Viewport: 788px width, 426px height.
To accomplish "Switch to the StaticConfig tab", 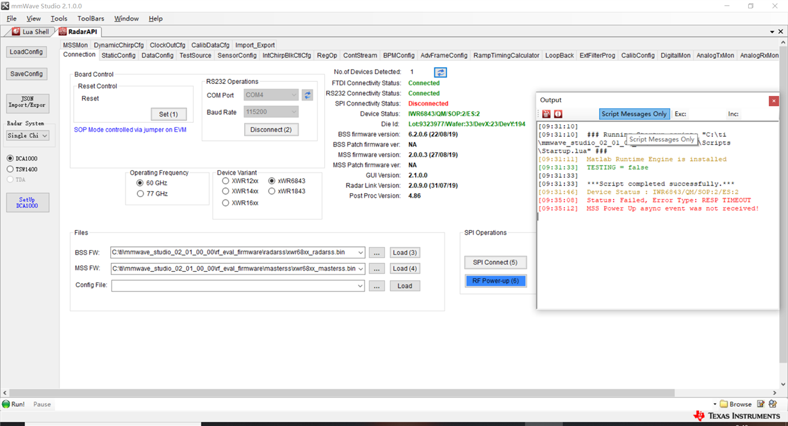I will [119, 56].
